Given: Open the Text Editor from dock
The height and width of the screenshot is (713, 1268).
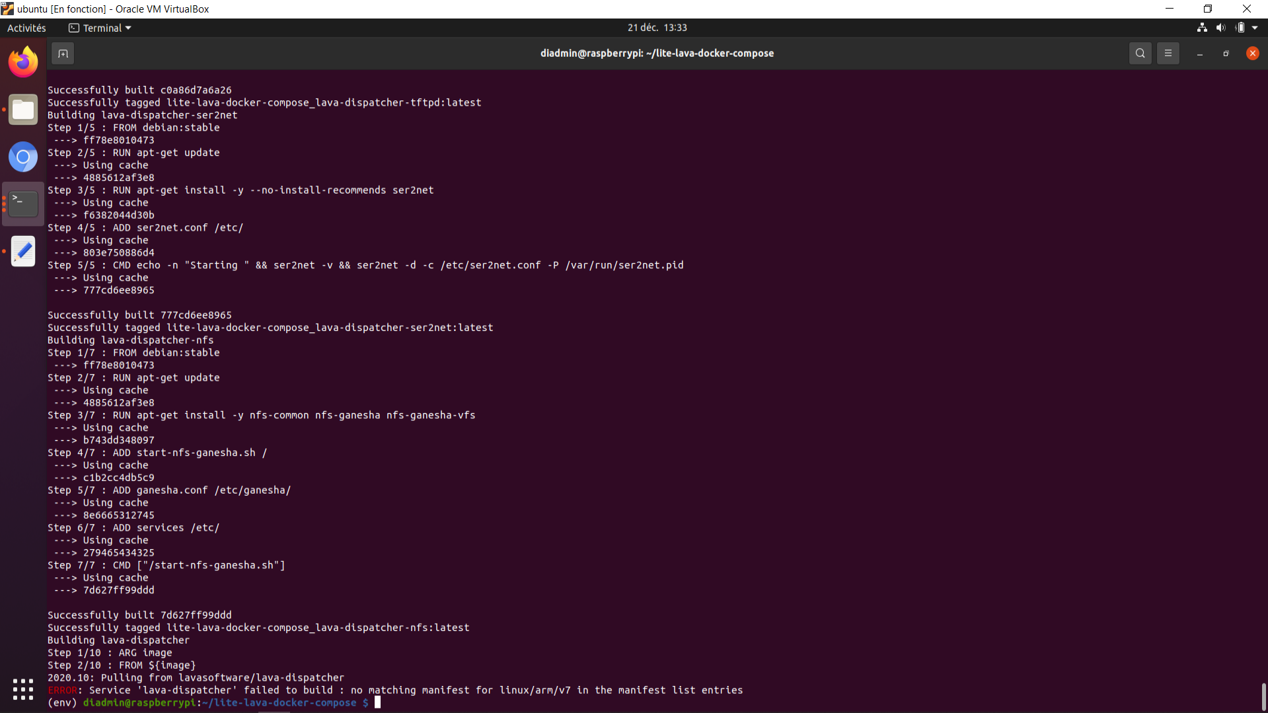Looking at the screenshot, I should (x=23, y=252).
